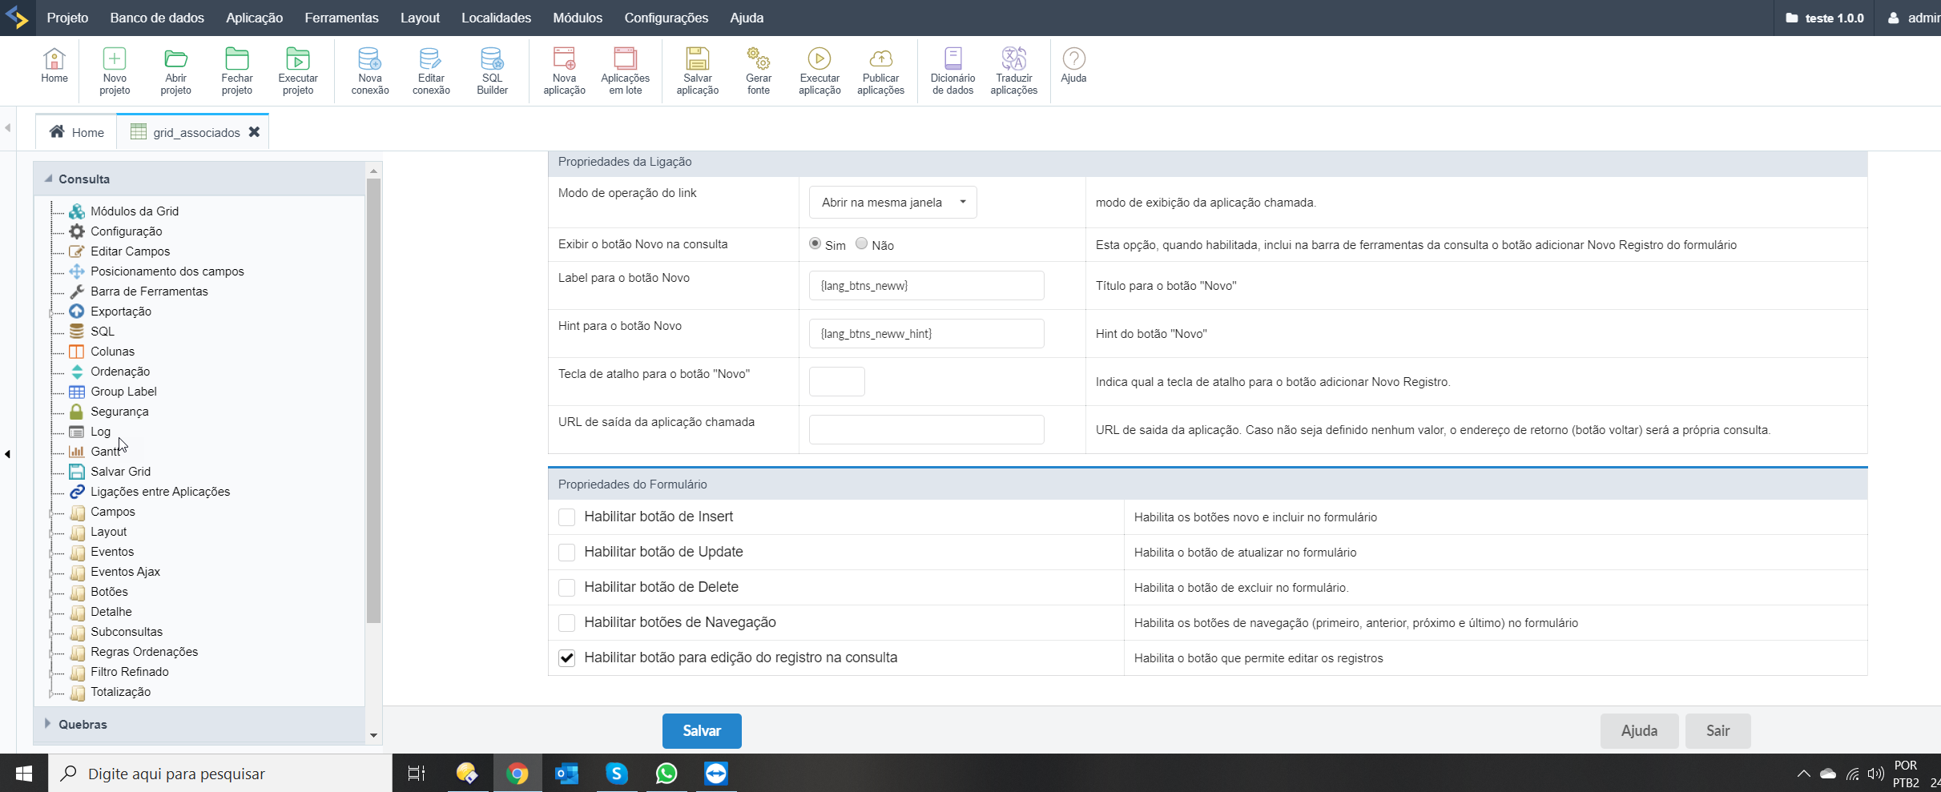Select Sim for Exibir botão Novo

pos(815,243)
